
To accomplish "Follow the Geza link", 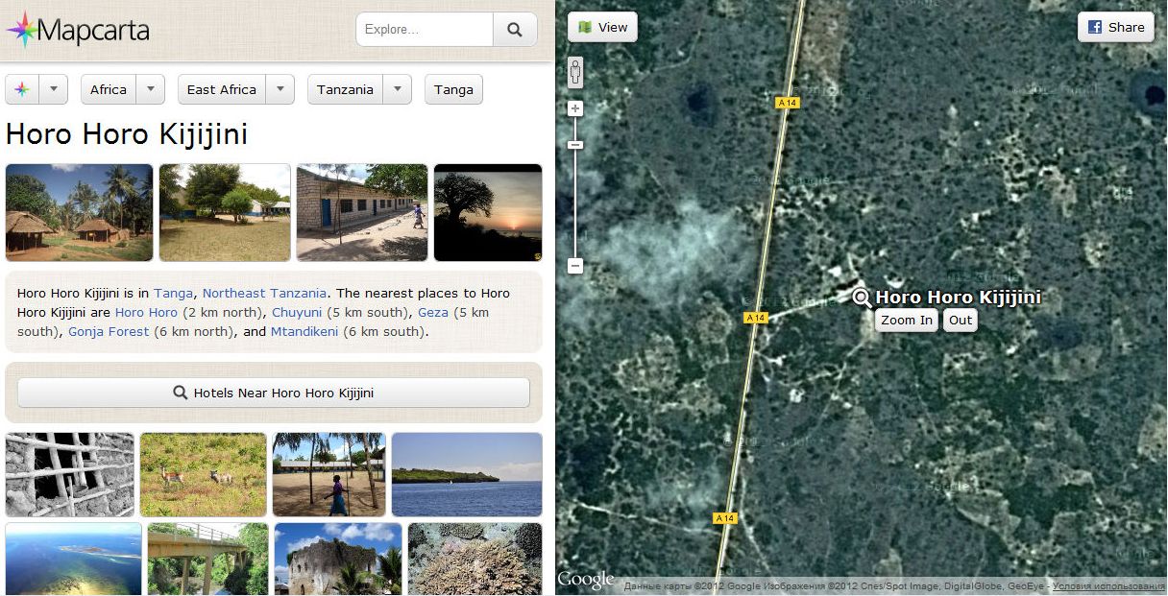I will point(433,312).
